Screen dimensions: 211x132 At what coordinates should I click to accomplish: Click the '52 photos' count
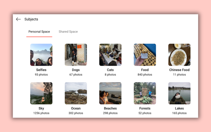[145, 113]
